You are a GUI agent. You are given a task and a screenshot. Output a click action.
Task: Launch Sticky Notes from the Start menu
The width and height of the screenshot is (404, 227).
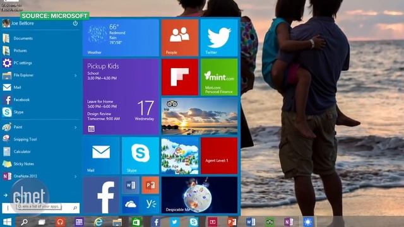pos(40,164)
